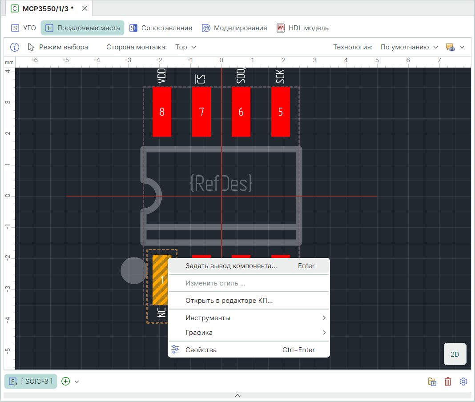Activate the selection mode cursor tool
This screenshot has height=402, width=475.
(x=58, y=47)
